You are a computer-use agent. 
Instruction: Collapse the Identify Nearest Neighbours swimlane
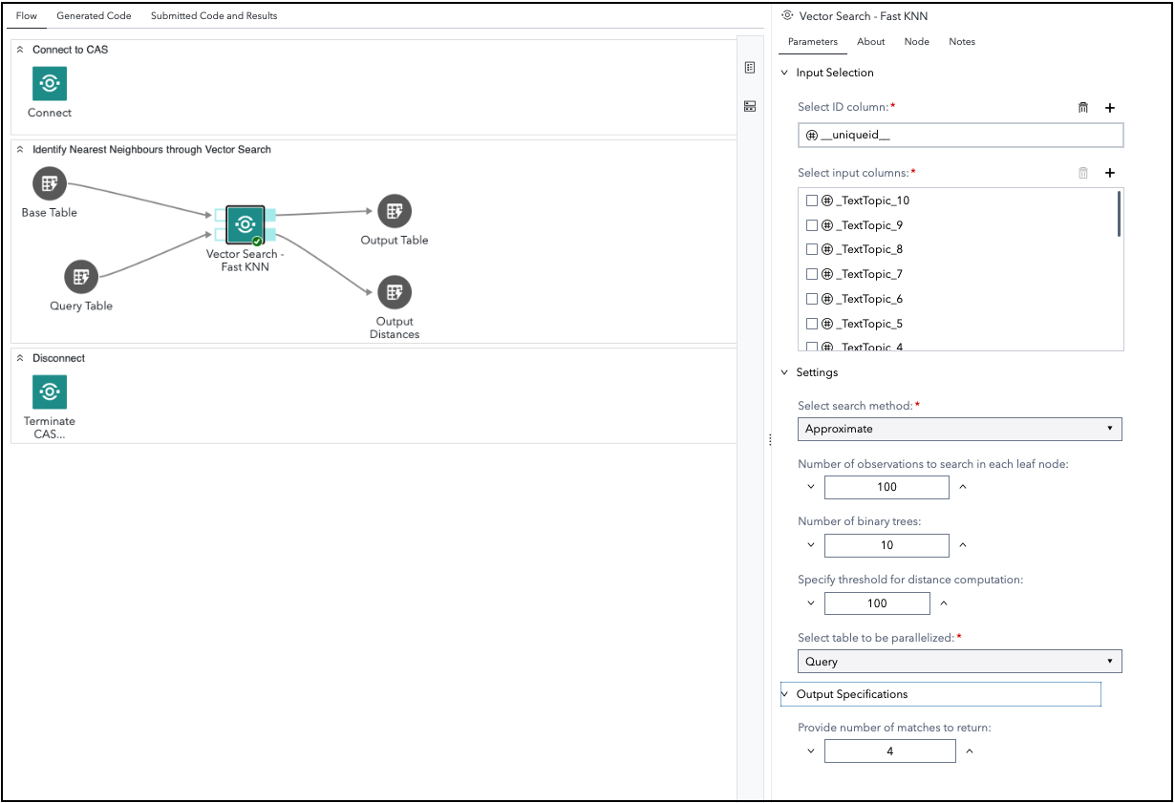(20, 150)
